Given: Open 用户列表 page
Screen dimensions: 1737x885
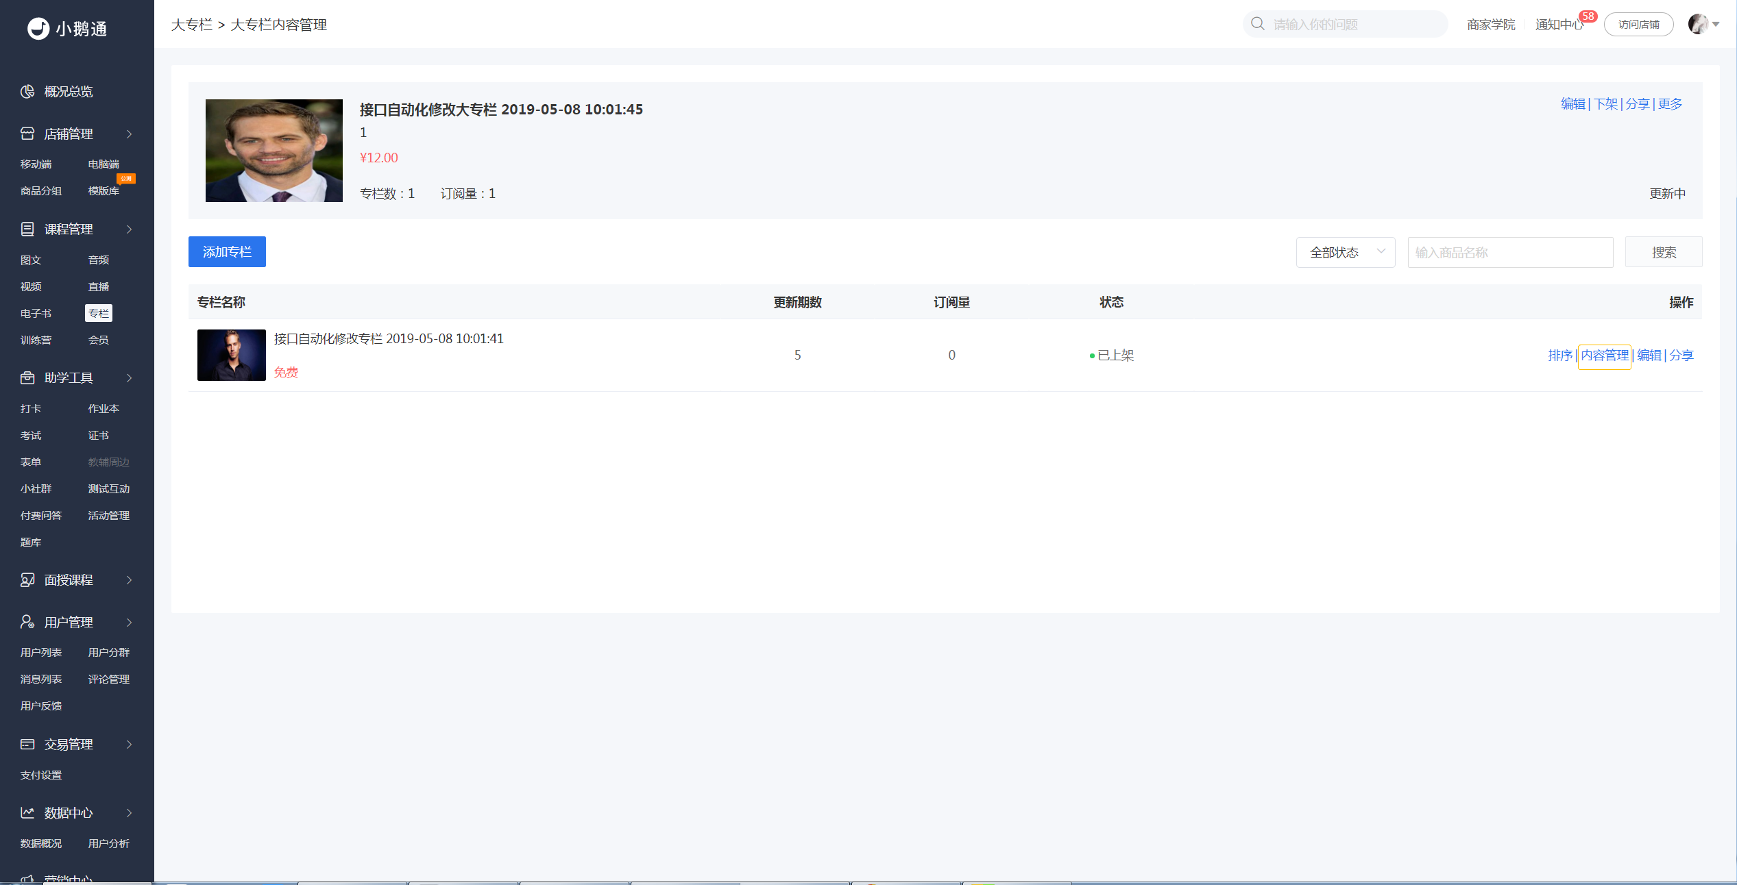Looking at the screenshot, I should click(41, 653).
